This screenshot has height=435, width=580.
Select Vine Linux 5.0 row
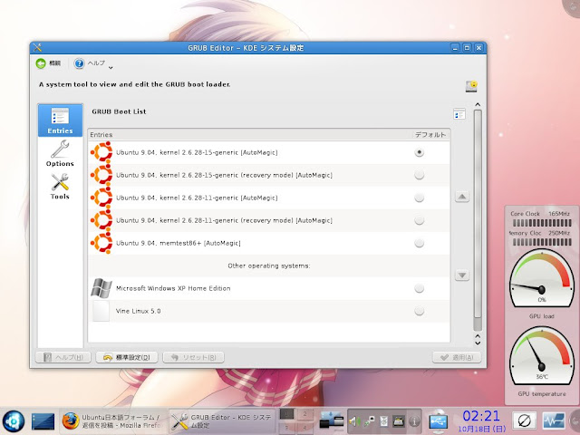(x=269, y=311)
